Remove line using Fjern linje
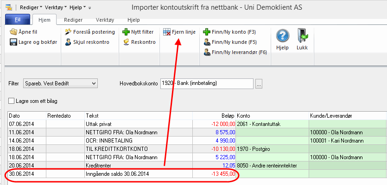The height and width of the screenshot is (185, 387). pos(179,32)
